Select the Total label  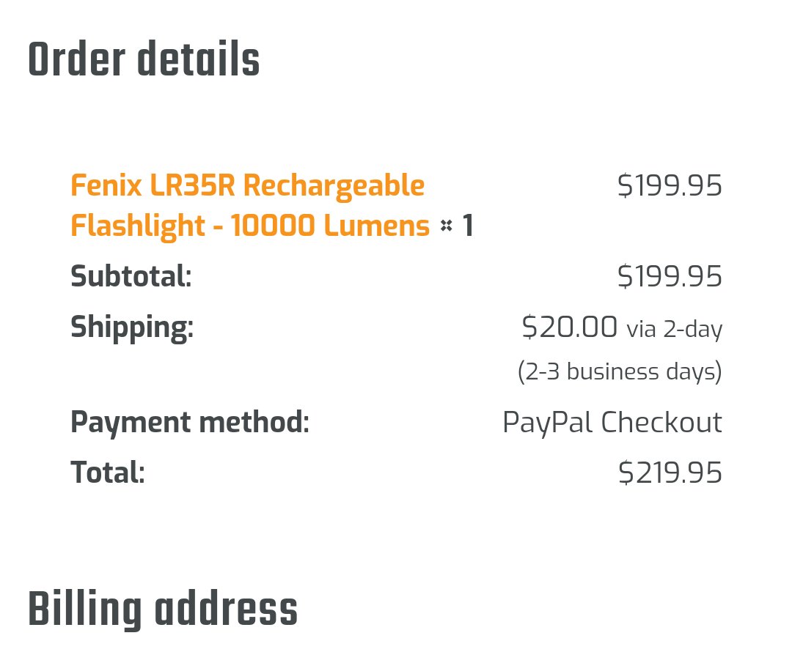pos(108,473)
